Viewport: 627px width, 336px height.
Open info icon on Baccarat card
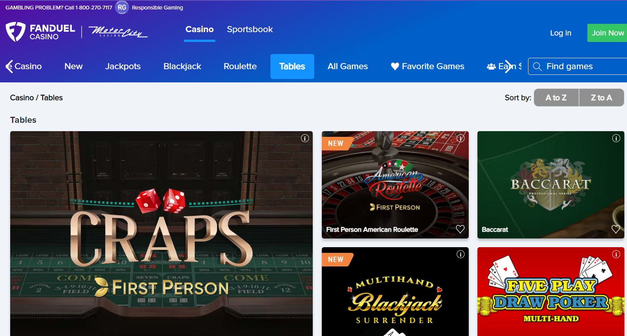pyautogui.click(x=616, y=138)
